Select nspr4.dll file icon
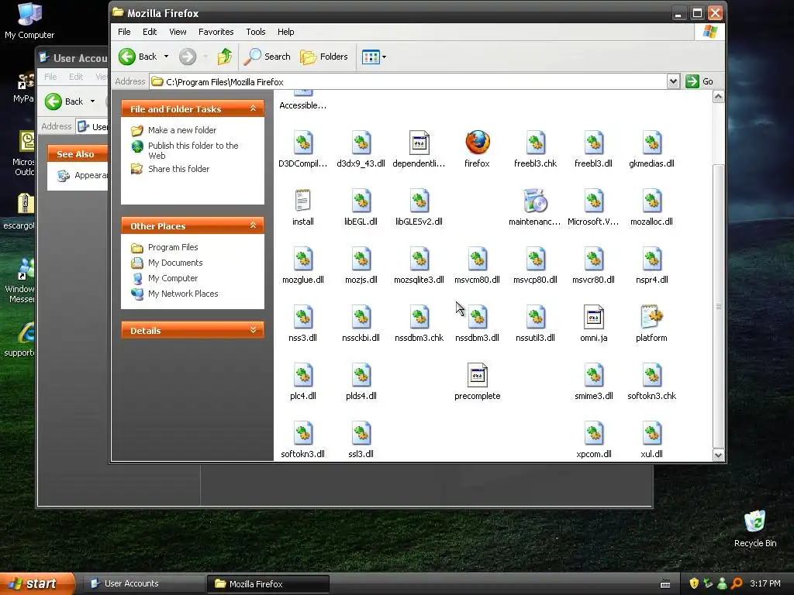 pyautogui.click(x=651, y=259)
